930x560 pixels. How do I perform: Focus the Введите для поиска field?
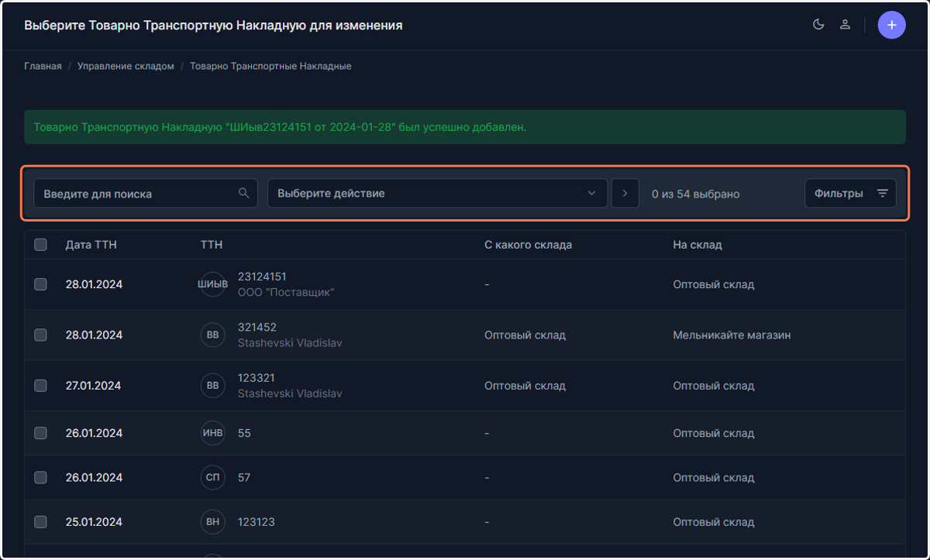[x=146, y=193]
